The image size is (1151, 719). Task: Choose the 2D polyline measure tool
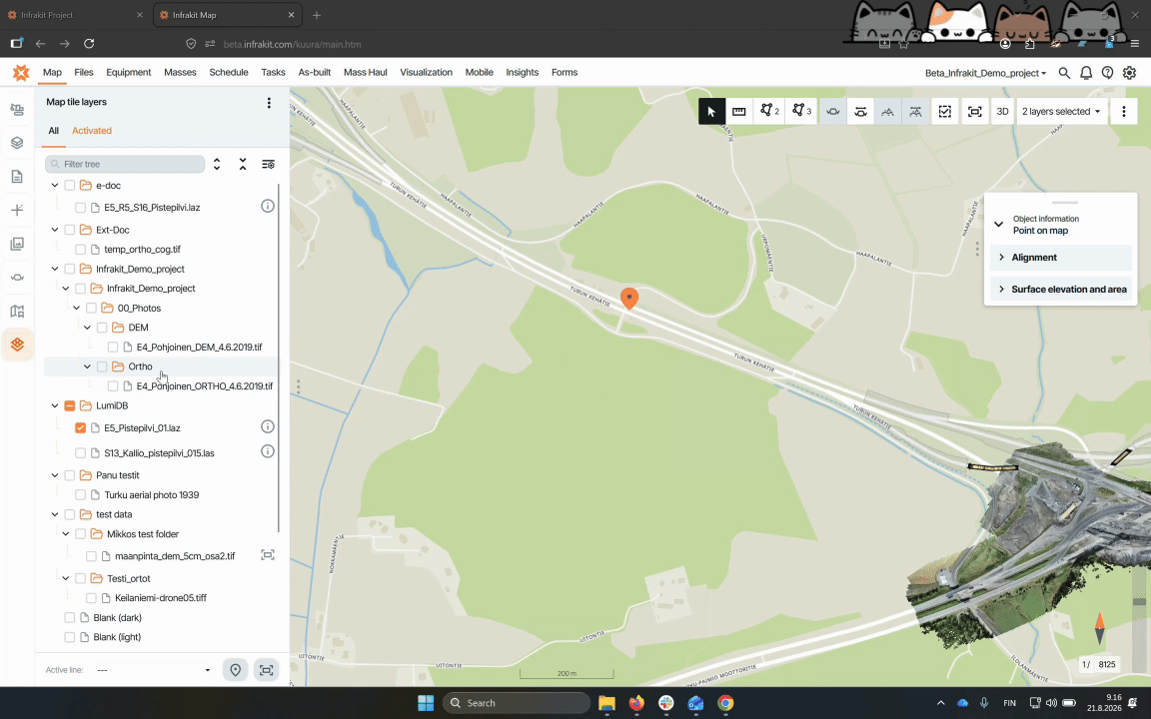(x=769, y=112)
